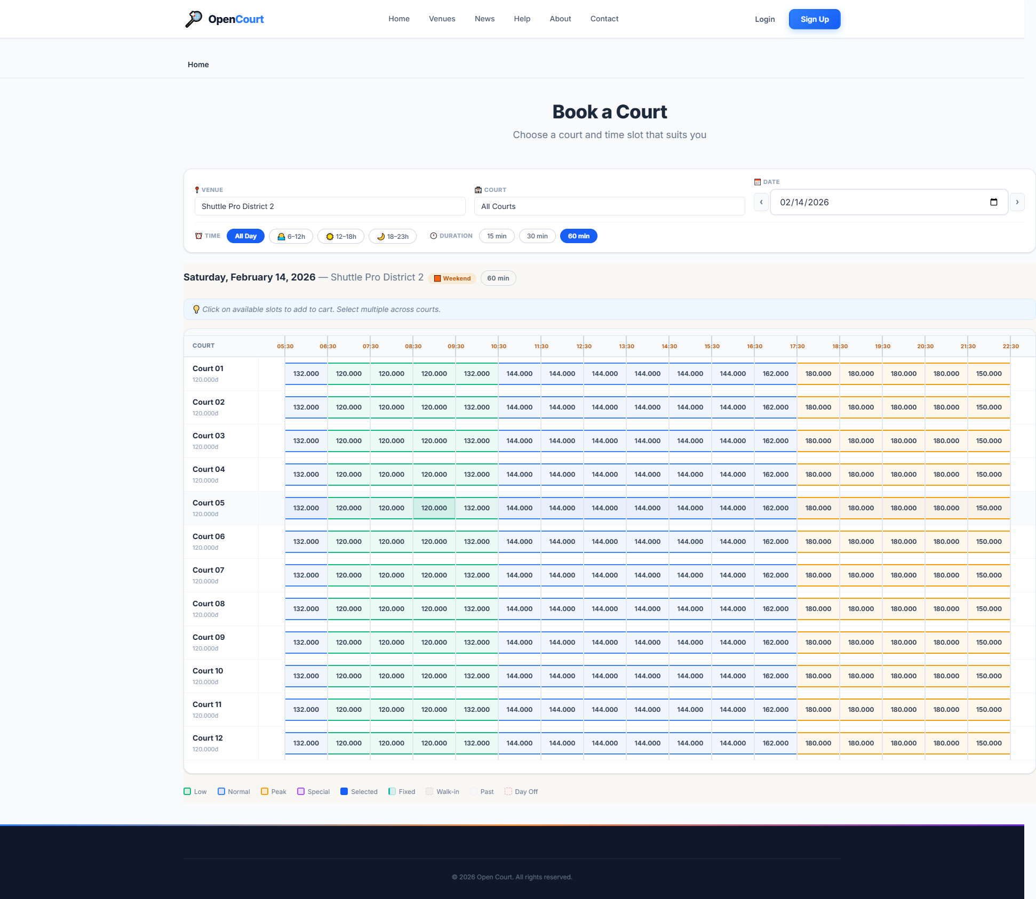The width and height of the screenshot is (1036, 899).
Task: Toggle the All Day time filter
Action: click(245, 236)
